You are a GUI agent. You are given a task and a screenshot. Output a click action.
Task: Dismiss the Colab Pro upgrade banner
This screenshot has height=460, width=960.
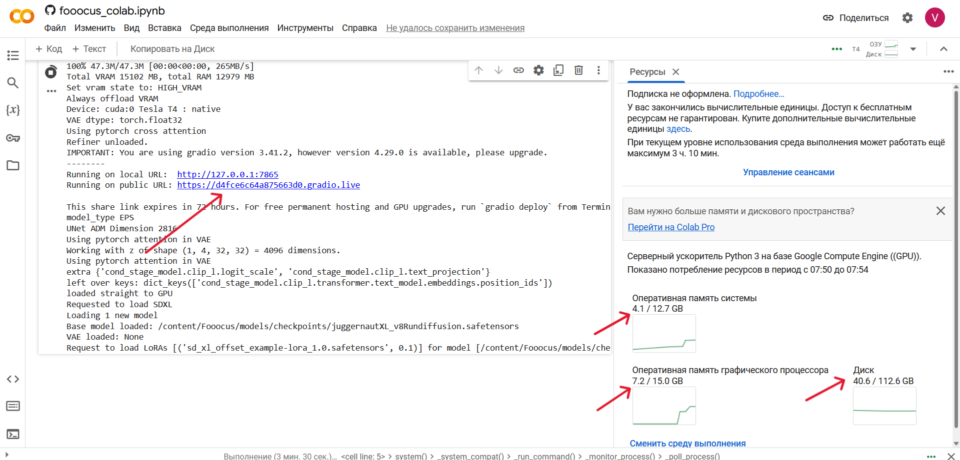point(940,211)
